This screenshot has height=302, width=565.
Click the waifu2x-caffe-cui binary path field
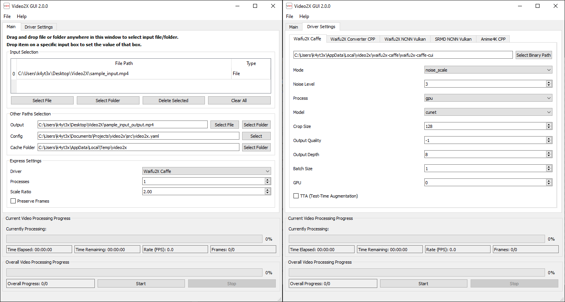click(x=403, y=55)
